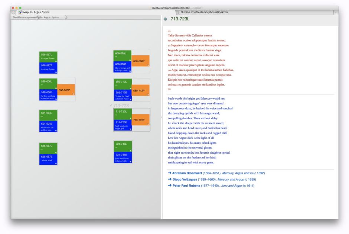
Task: Click the Map view icon in the tab
Action: click(x=20, y=12)
